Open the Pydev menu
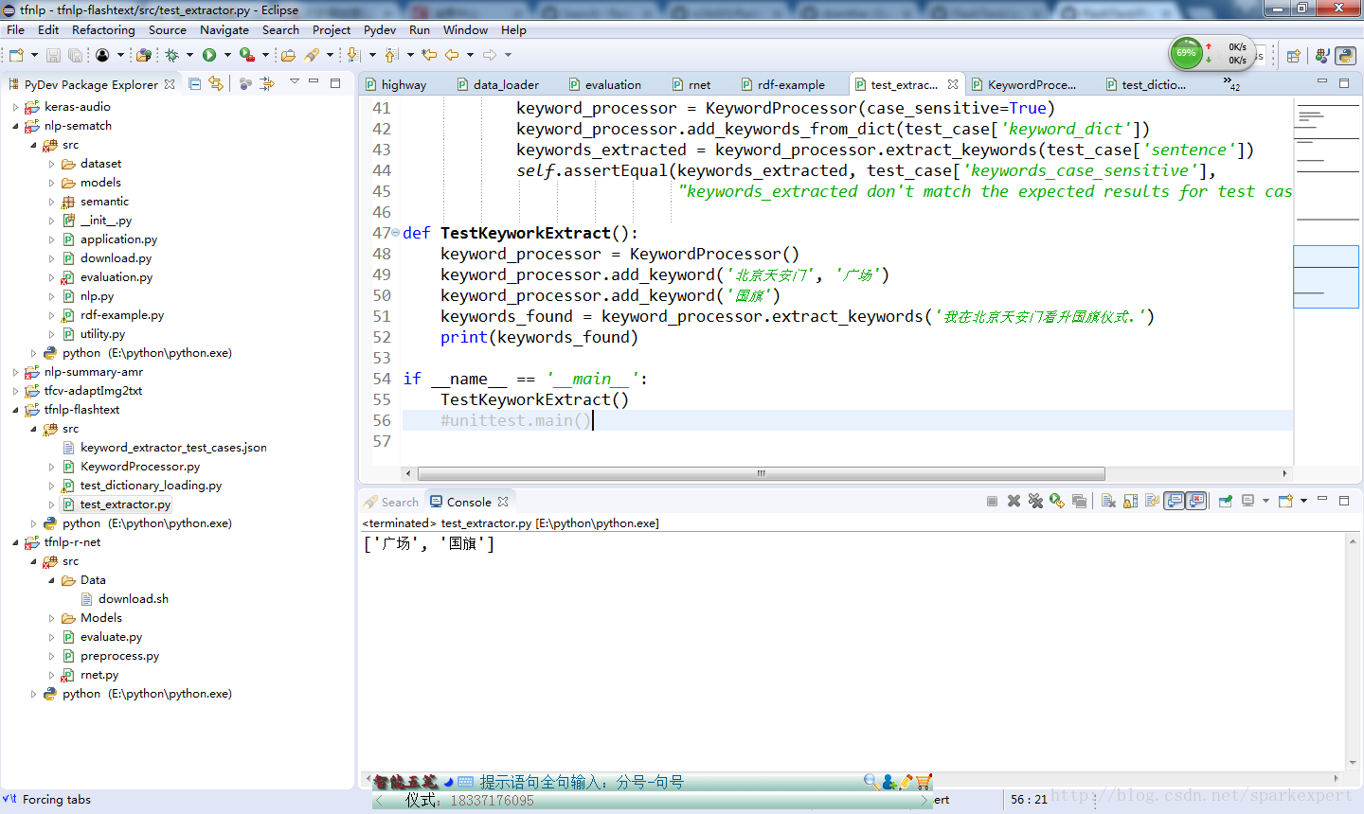This screenshot has height=814, width=1364. (380, 29)
